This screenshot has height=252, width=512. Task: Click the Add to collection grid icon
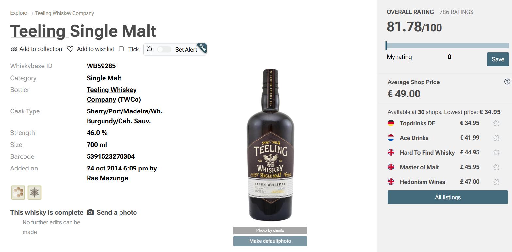[x=14, y=49]
